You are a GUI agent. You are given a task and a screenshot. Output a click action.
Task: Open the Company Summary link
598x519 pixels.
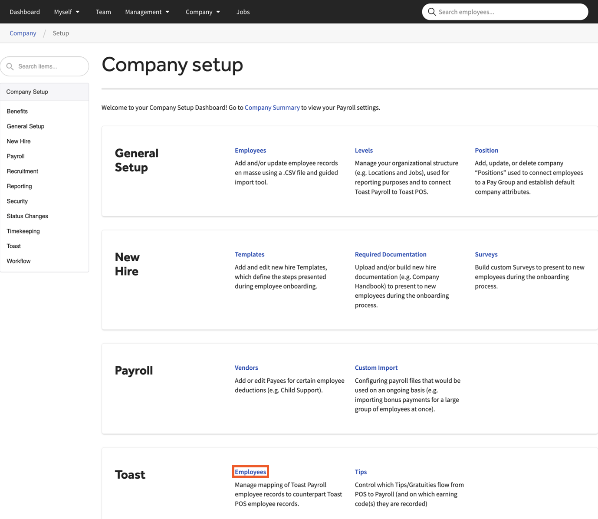[272, 107]
